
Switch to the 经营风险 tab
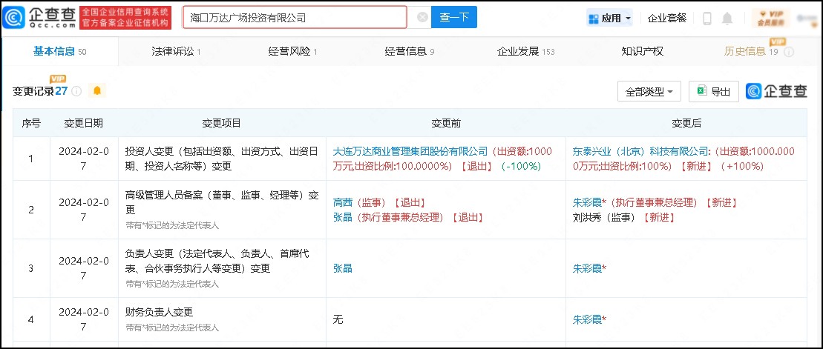click(x=292, y=51)
